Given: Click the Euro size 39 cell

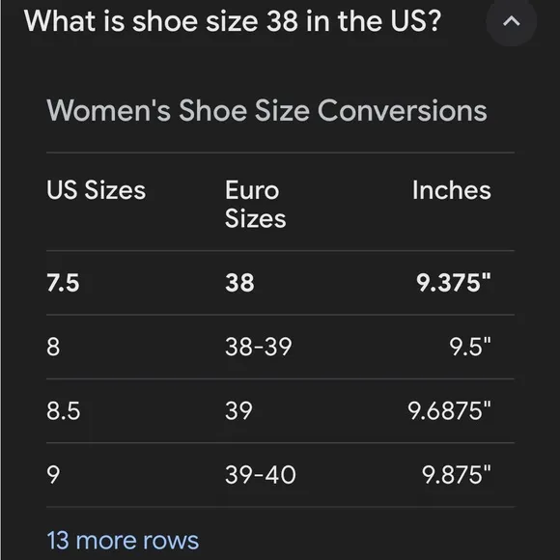Looking at the screenshot, I should [238, 410].
